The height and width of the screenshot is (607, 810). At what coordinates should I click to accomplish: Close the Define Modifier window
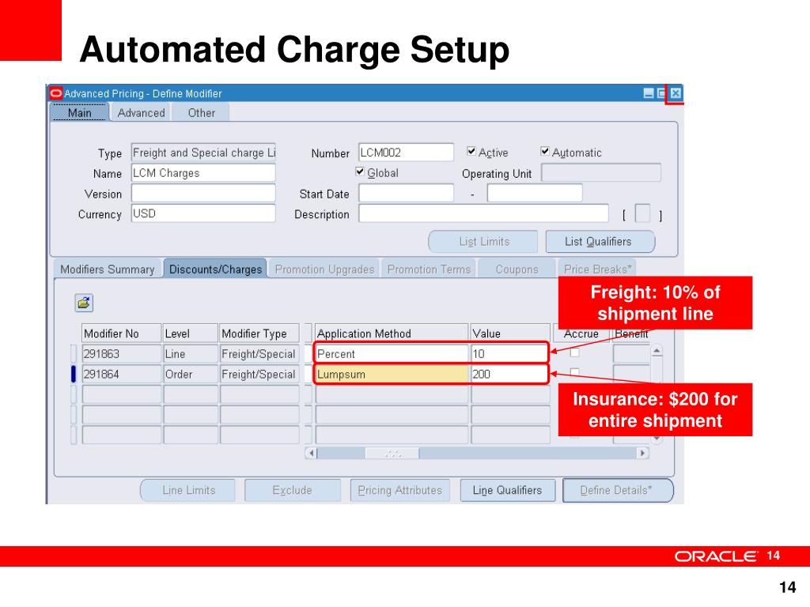point(676,93)
